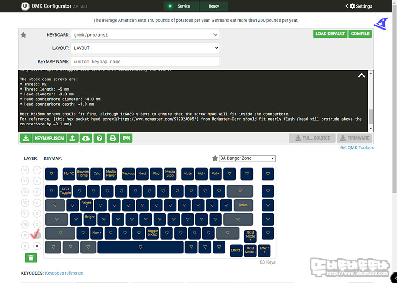This screenshot has width=397, height=283.
Task: Click the console scrollbar up arrow
Action: tap(371, 73)
